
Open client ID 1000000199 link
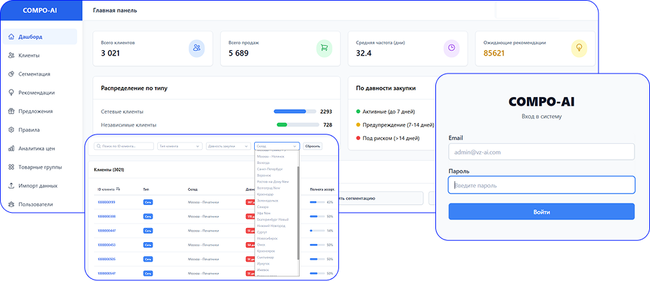[106, 202]
